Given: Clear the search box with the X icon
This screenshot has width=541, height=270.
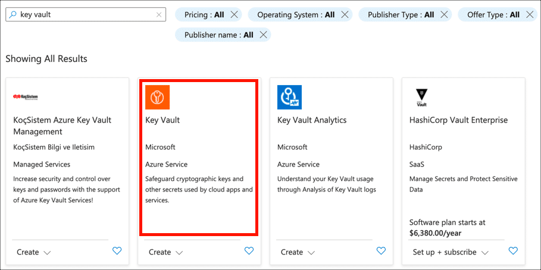Looking at the screenshot, I should 159,15.
